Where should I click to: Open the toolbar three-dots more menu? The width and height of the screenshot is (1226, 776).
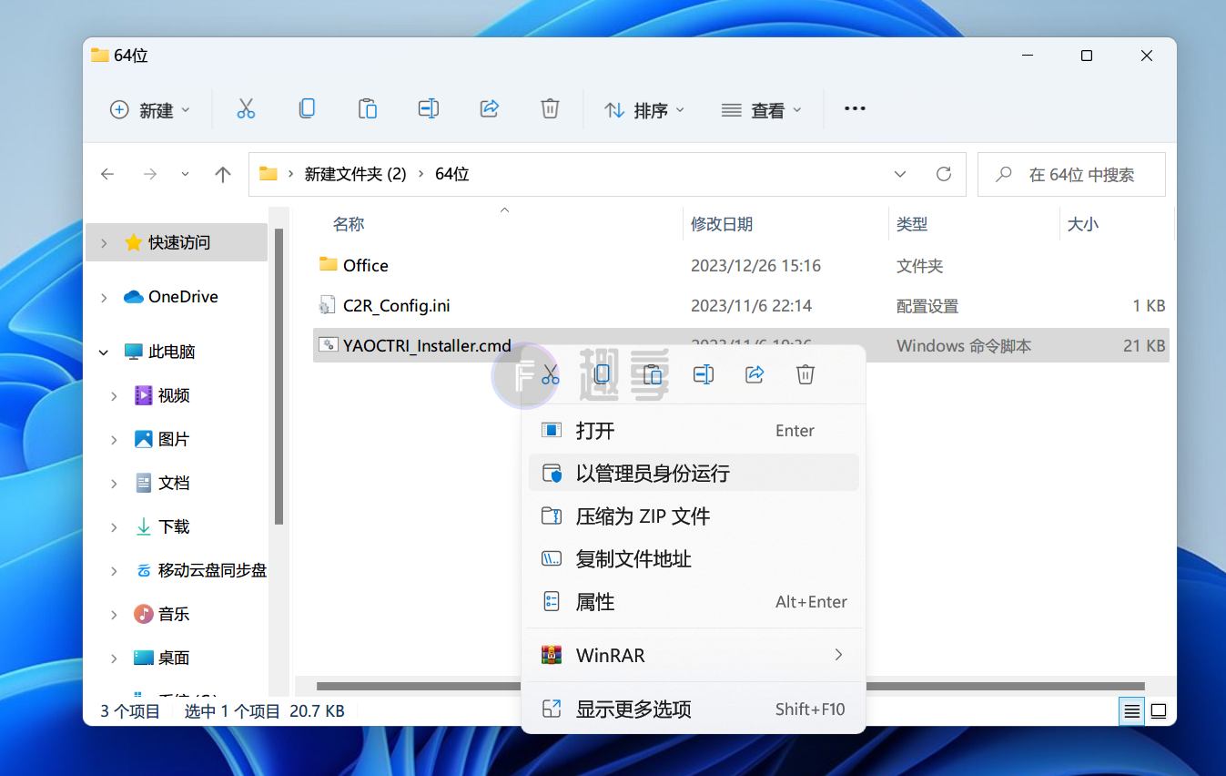(x=855, y=108)
